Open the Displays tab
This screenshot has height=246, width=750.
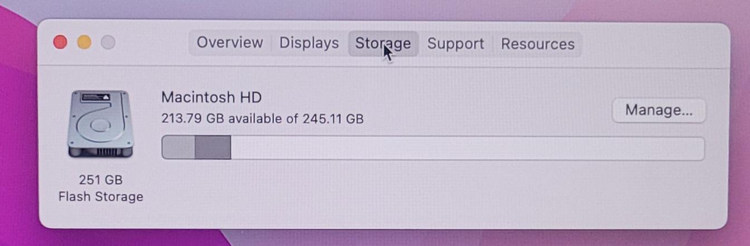309,43
